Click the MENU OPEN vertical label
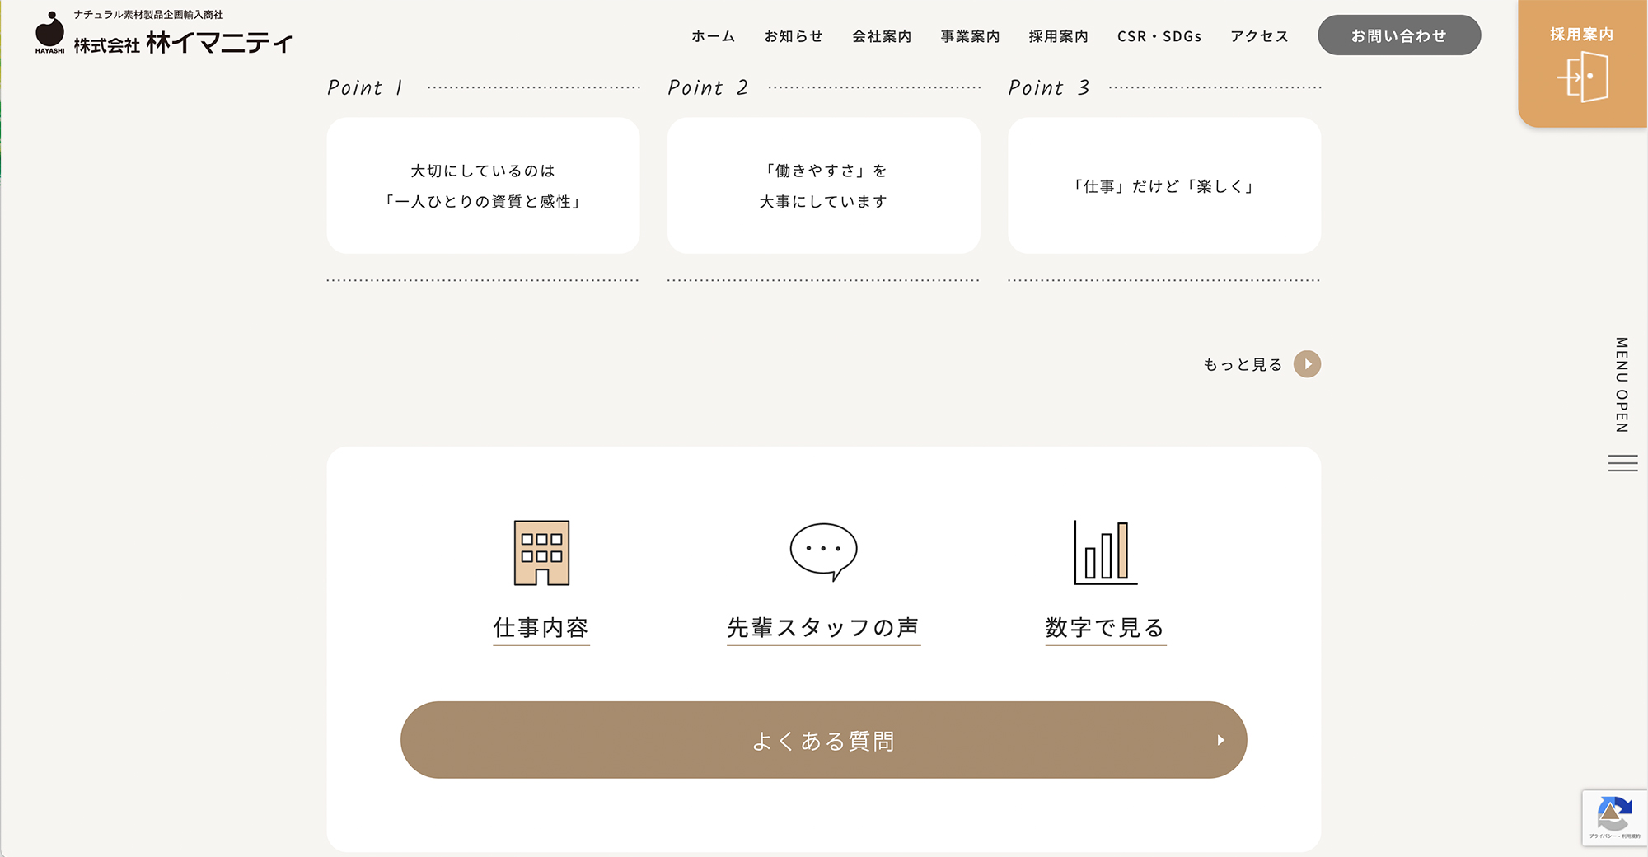The image size is (1648, 857). (x=1622, y=385)
